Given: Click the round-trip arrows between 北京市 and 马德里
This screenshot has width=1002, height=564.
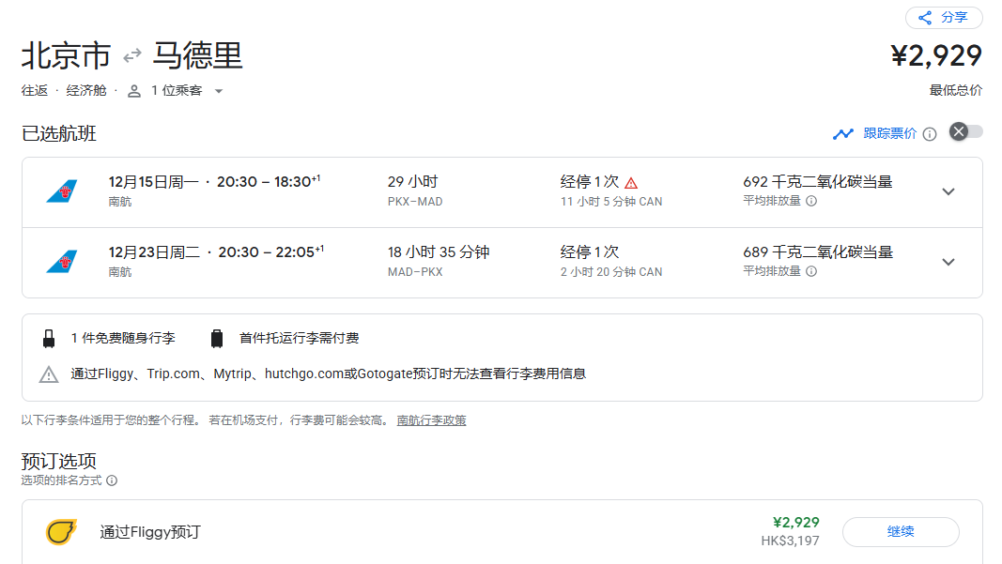Looking at the screenshot, I should click(132, 56).
